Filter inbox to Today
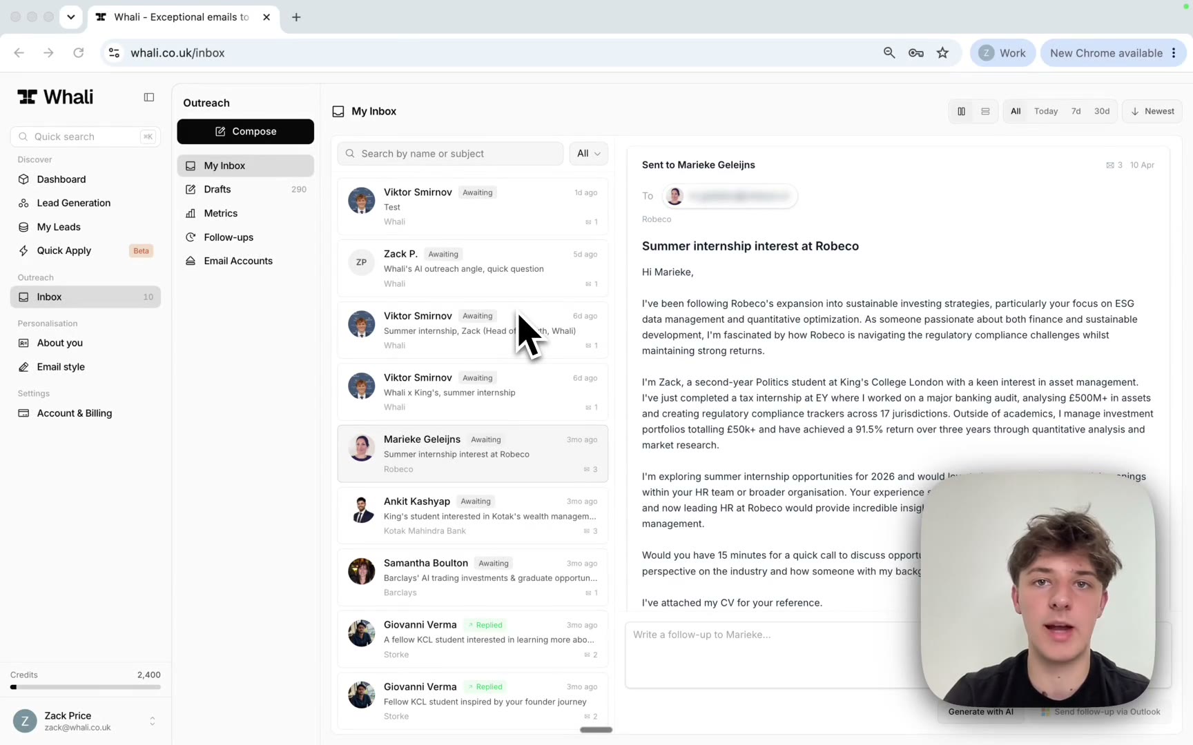The height and width of the screenshot is (745, 1193). [1046, 111]
